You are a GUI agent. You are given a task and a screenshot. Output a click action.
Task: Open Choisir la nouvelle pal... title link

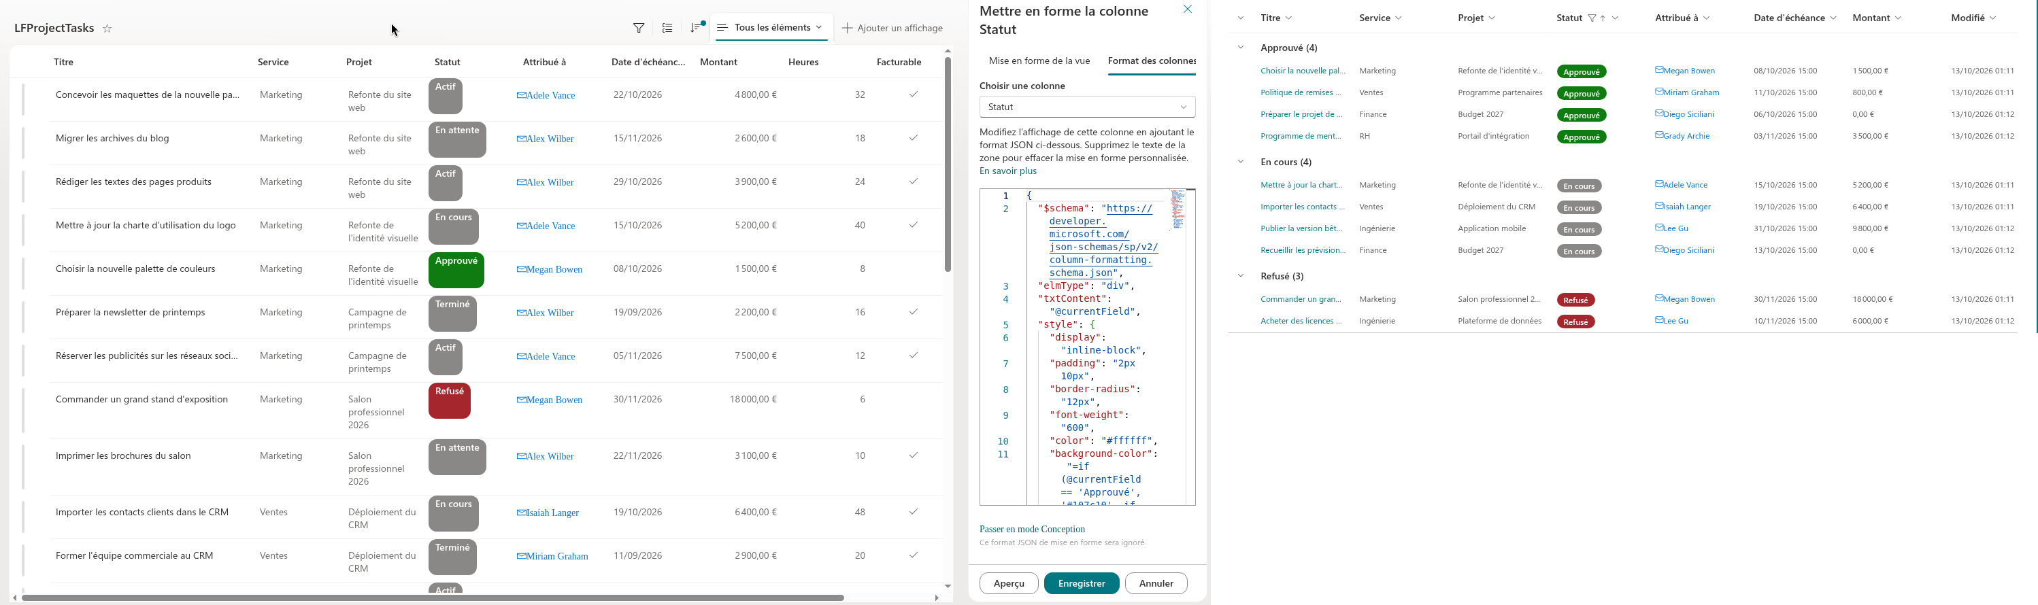click(x=1302, y=71)
